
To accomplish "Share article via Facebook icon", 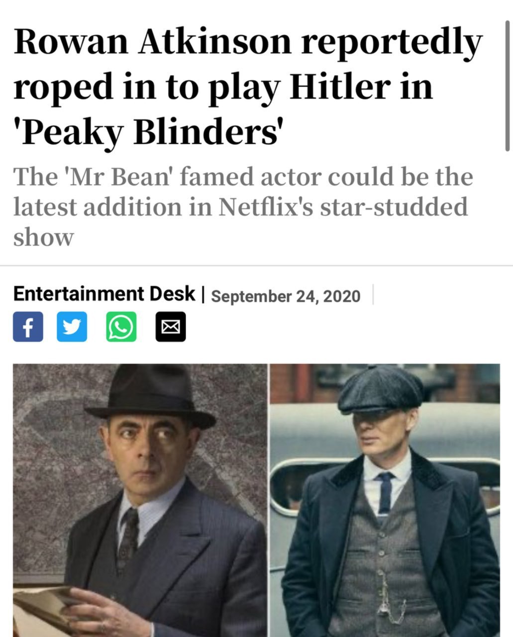I will 28,326.
